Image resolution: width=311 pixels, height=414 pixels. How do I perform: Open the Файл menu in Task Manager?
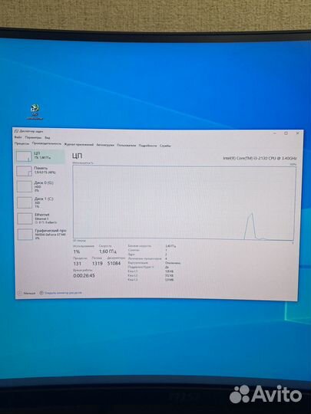18,137
